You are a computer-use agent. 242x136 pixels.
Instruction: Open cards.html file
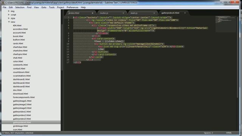coord(18,43)
